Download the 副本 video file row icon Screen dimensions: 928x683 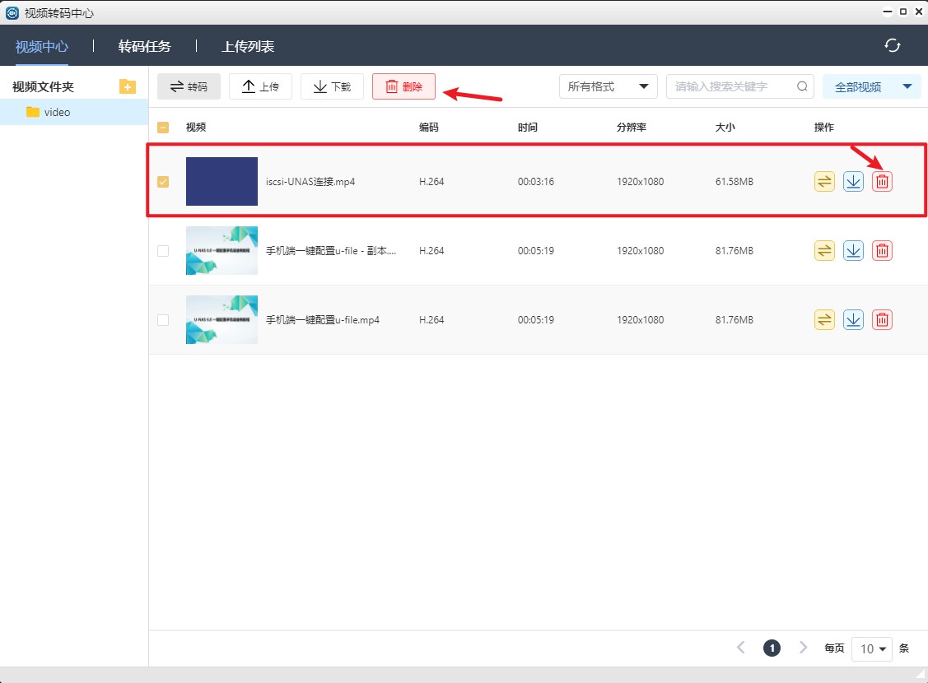pos(853,251)
